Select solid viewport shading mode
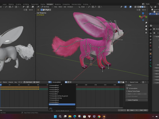 coord(140,7)
